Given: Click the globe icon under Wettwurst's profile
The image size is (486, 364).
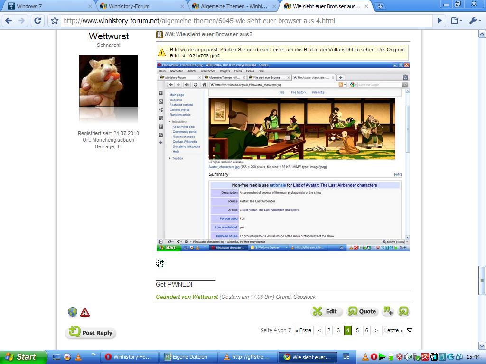Looking at the screenshot, I should (x=72, y=312).
